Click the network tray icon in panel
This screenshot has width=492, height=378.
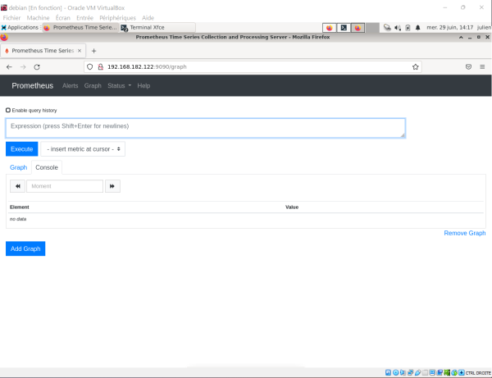(387, 28)
